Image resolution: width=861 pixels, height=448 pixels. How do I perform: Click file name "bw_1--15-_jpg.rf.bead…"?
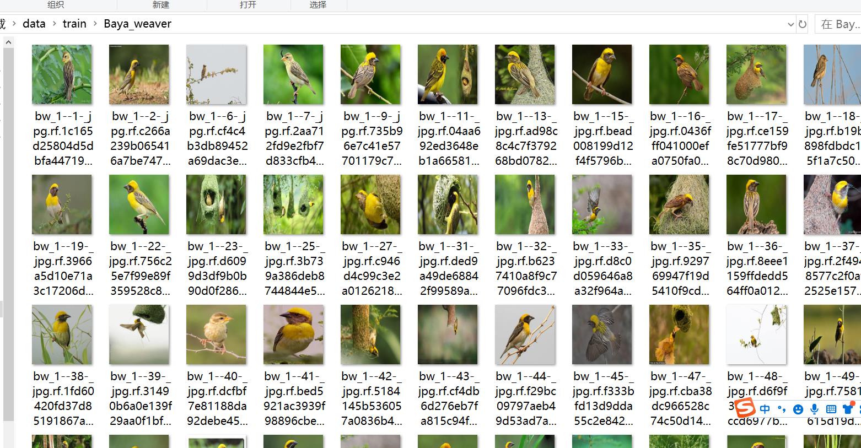tap(603, 138)
